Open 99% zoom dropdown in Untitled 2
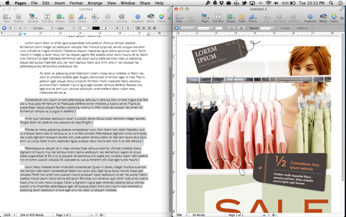Screen dimensions: 346x217 pyautogui.click(x=181, y=215)
